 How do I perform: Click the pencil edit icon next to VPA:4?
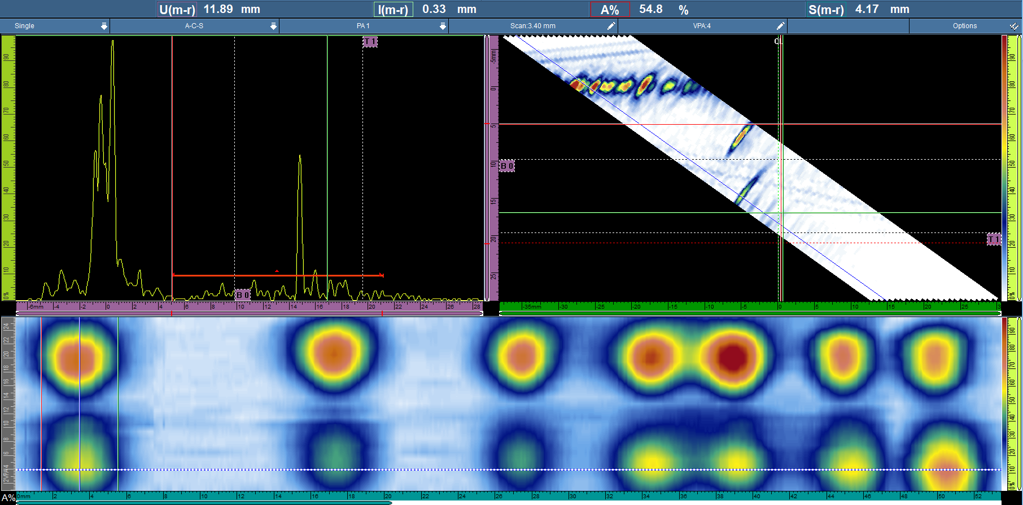[780, 26]
